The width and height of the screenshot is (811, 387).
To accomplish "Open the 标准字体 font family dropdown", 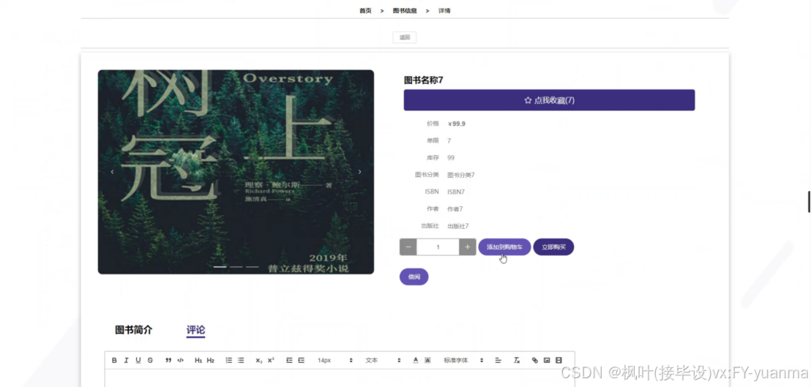I will pyautogui.click(x=463, y=360).
